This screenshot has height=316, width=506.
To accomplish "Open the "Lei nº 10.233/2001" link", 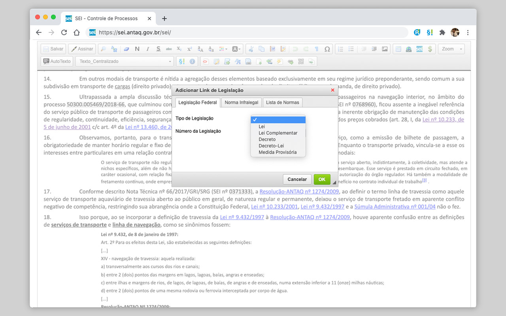I will click(x=275, y=207).
